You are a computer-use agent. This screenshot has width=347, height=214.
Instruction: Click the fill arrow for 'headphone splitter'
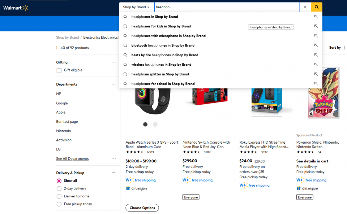tap(316, 74)
